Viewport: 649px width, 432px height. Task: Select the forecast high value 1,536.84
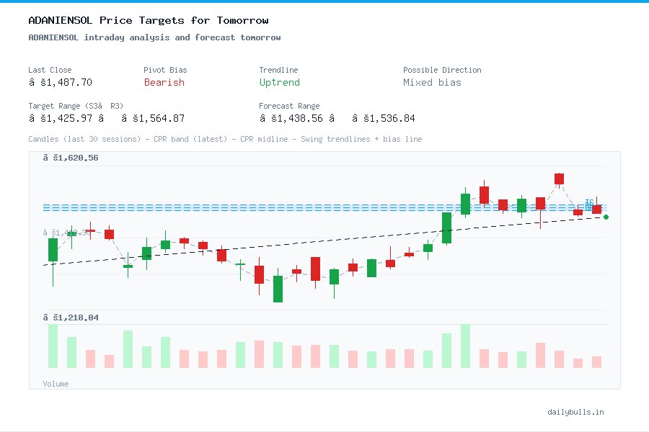coord(384,118)
